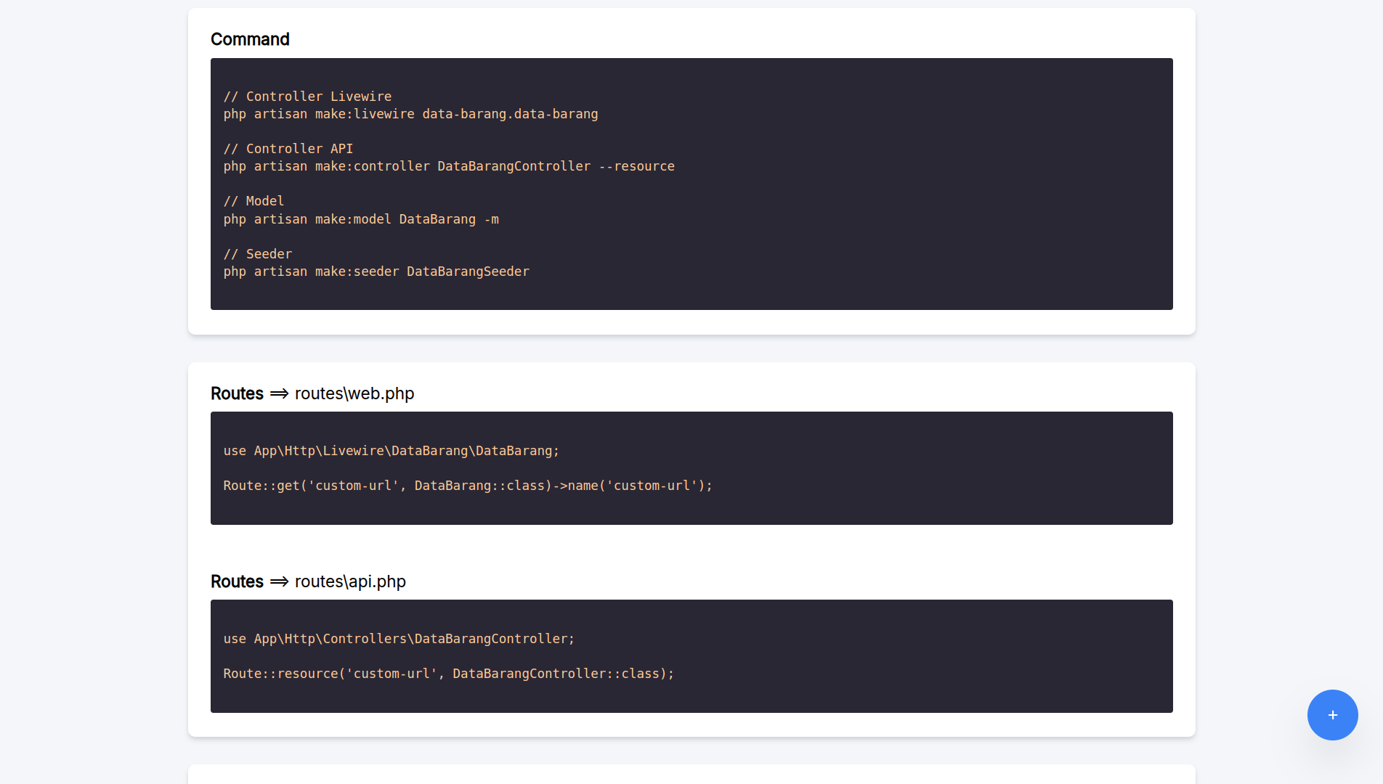Image resolution: width=1383 pixels, height=784 pixels.
Task: Click the routes\web.php file path text
Action: [x=354, y=393]
